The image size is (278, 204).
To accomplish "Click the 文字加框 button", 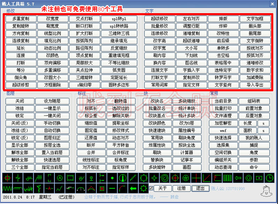I will 255,19.
